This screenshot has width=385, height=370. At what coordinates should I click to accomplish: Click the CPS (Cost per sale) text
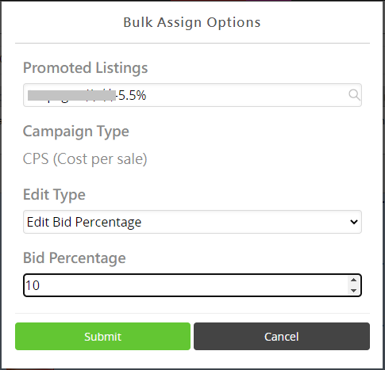click(85, 159)
